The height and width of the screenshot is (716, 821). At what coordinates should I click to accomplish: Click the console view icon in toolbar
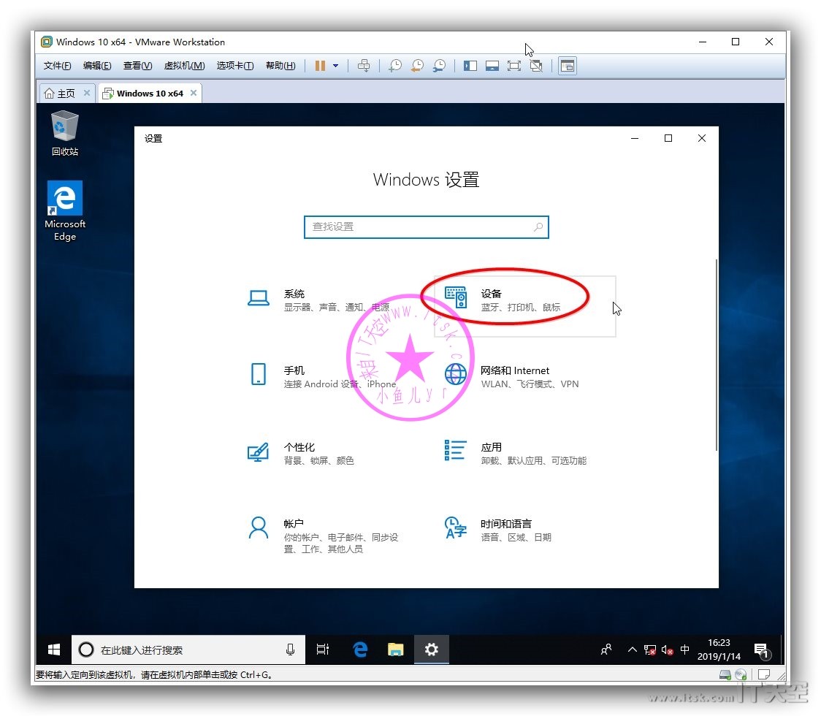click(568, 66)
